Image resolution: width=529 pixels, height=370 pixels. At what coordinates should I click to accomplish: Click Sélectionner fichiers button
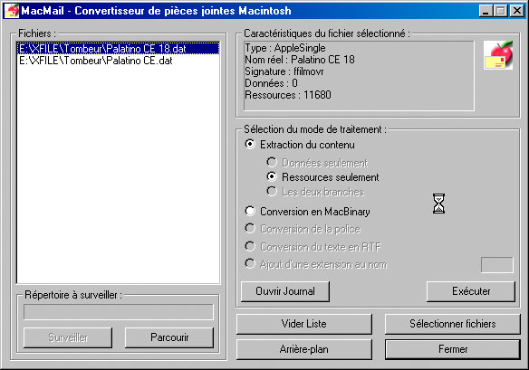click(x=452, y=324)
